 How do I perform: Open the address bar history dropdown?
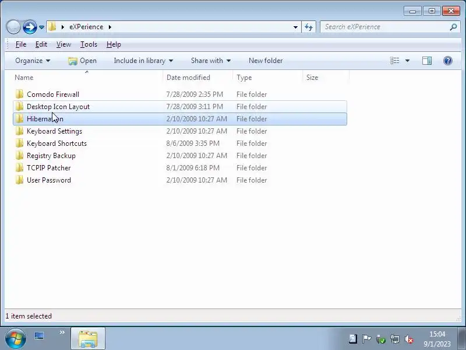coord(295,27)
